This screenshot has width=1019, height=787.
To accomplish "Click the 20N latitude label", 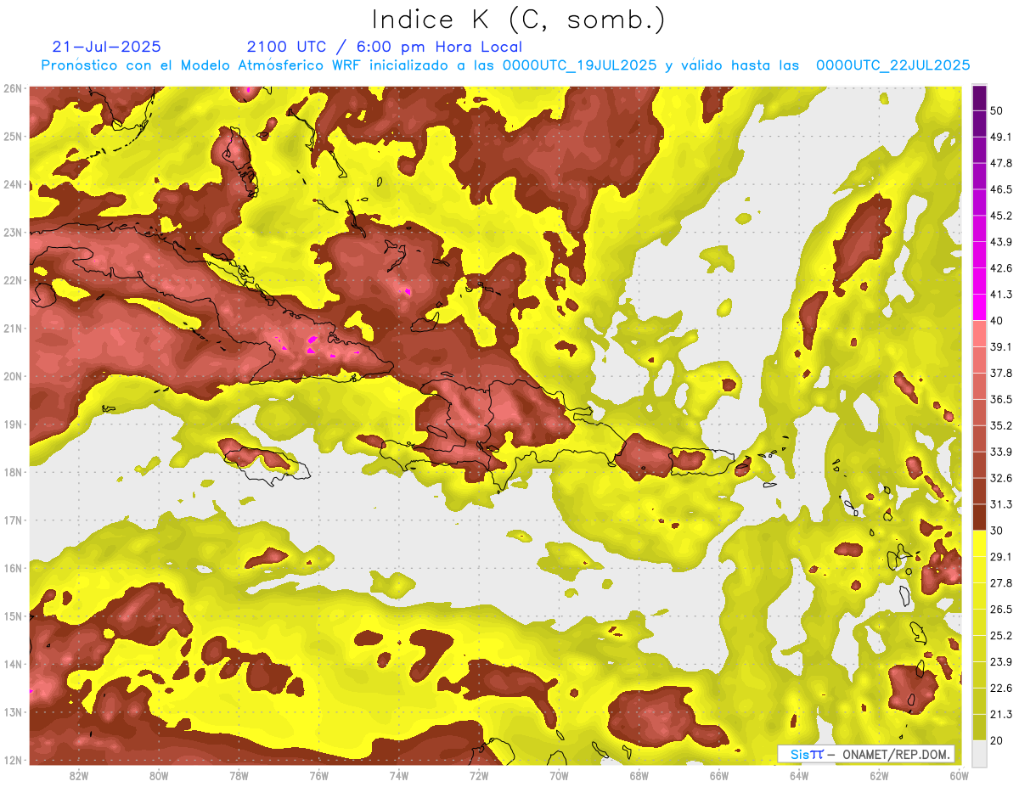I will click(x=13, y=376).
